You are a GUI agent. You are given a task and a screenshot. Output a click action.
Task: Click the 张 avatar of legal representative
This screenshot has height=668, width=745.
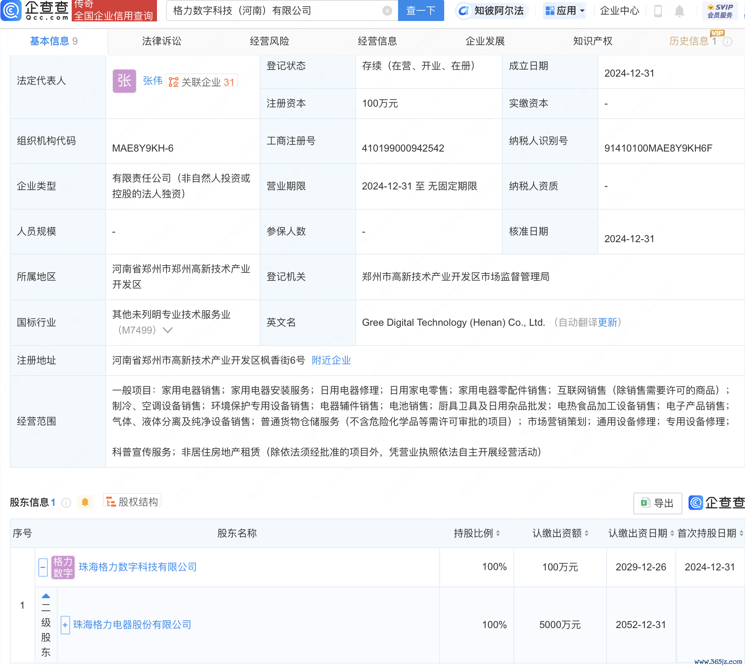124,81
